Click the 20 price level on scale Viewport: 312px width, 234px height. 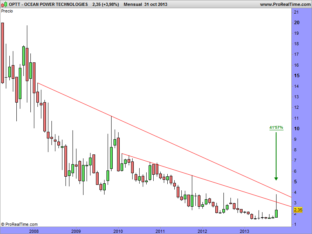[296, 23]
